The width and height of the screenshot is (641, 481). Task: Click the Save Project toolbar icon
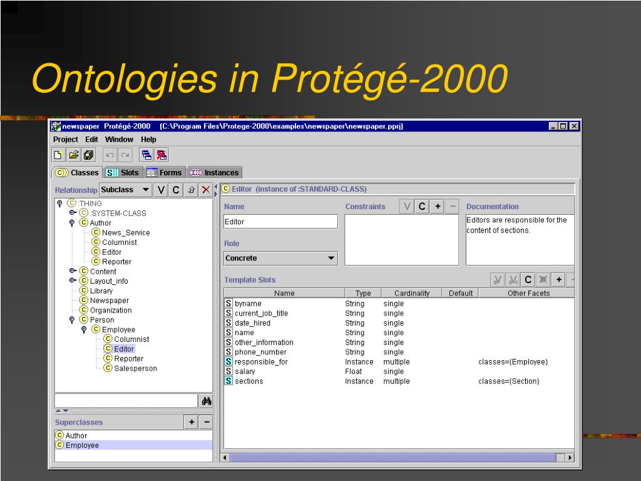pos(89,155)
